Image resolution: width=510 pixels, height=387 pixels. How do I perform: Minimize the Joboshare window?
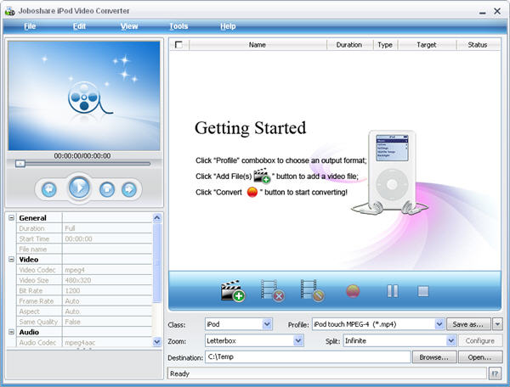[482, 12]
